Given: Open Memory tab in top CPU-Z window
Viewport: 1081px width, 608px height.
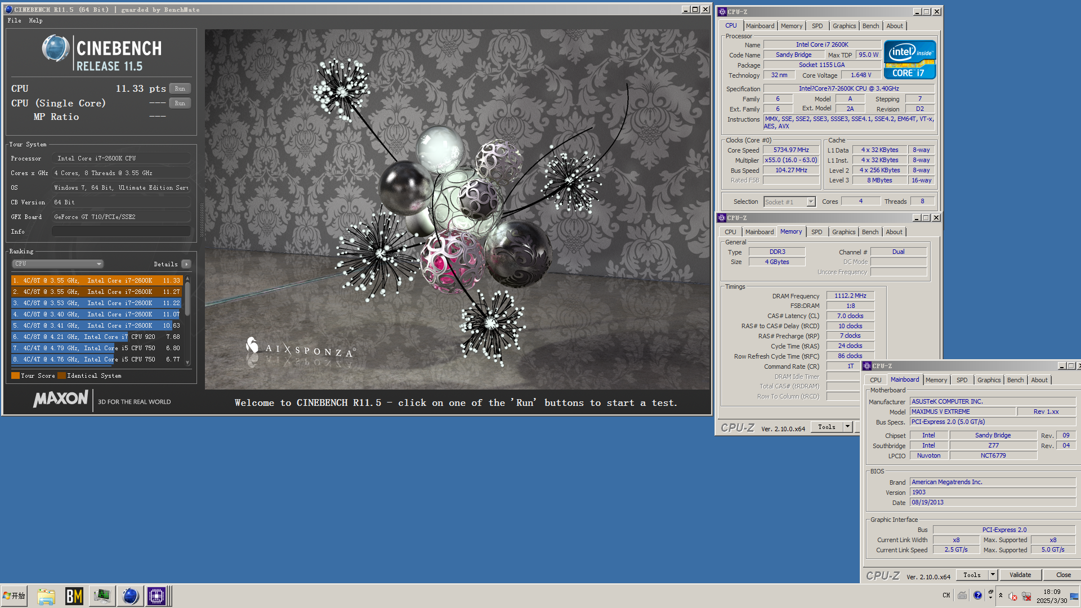Looking at the screenshot, I should (792, 26).
